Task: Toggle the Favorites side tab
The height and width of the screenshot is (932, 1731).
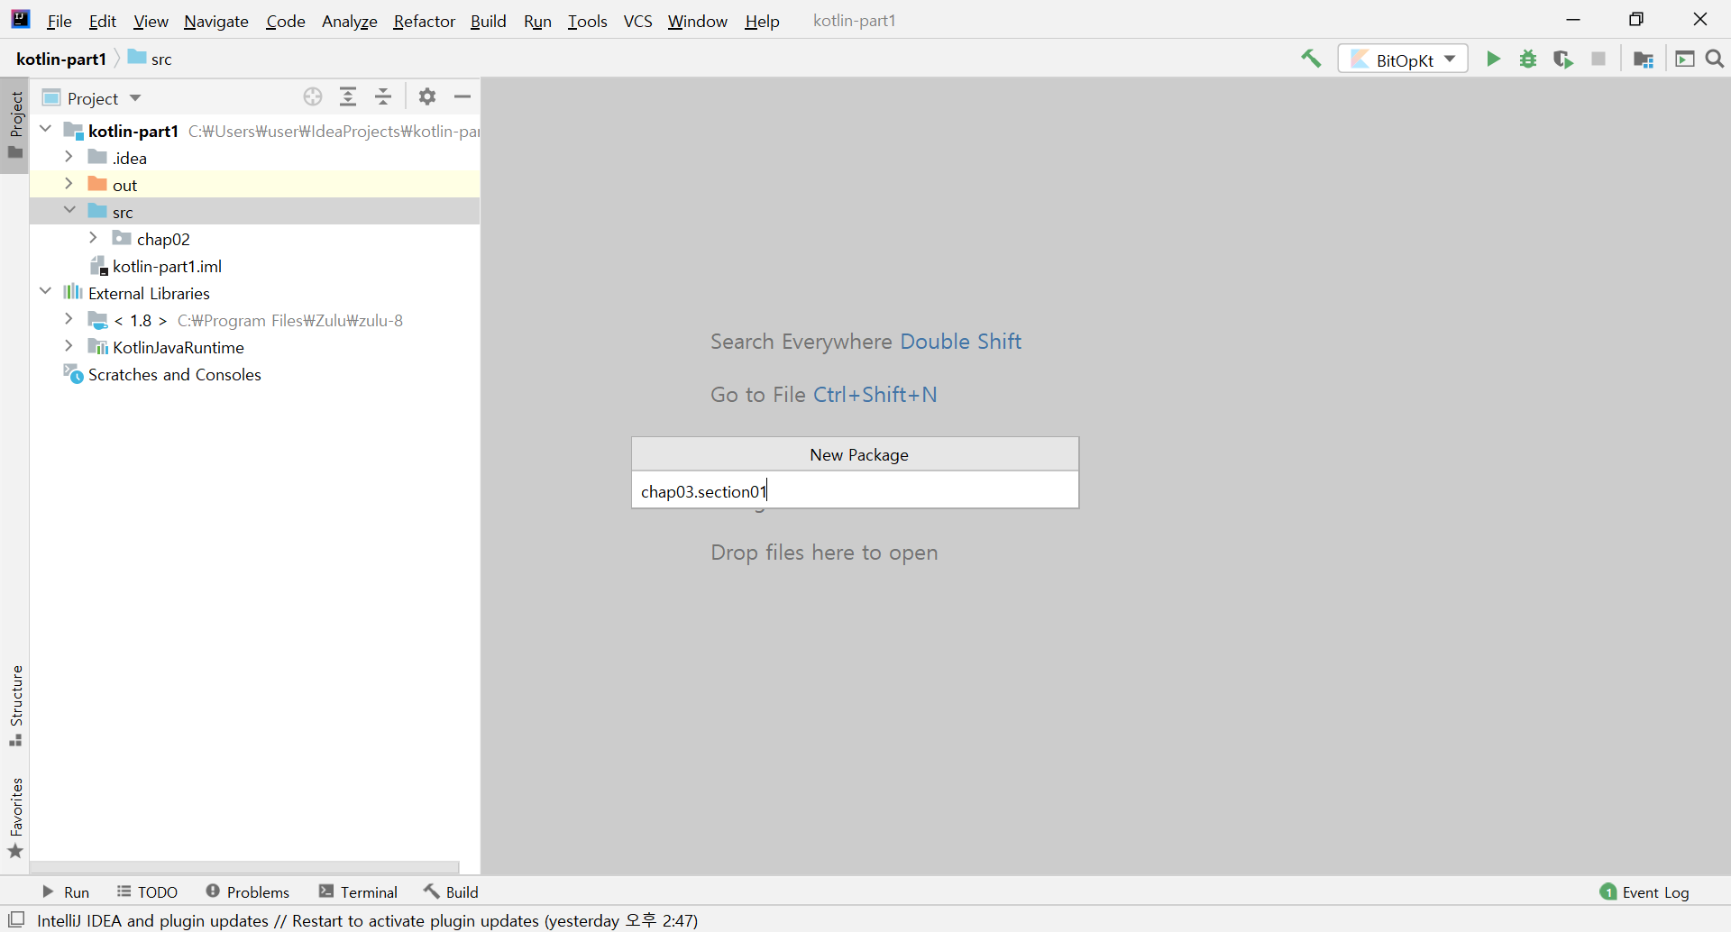Action: [x=15, y=818]
